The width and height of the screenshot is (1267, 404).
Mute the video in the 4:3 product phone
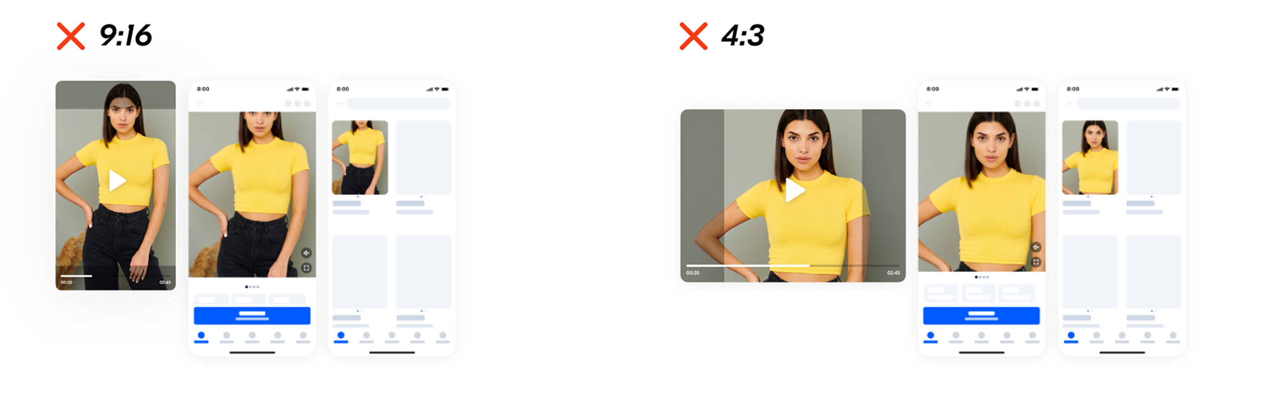1036,247
